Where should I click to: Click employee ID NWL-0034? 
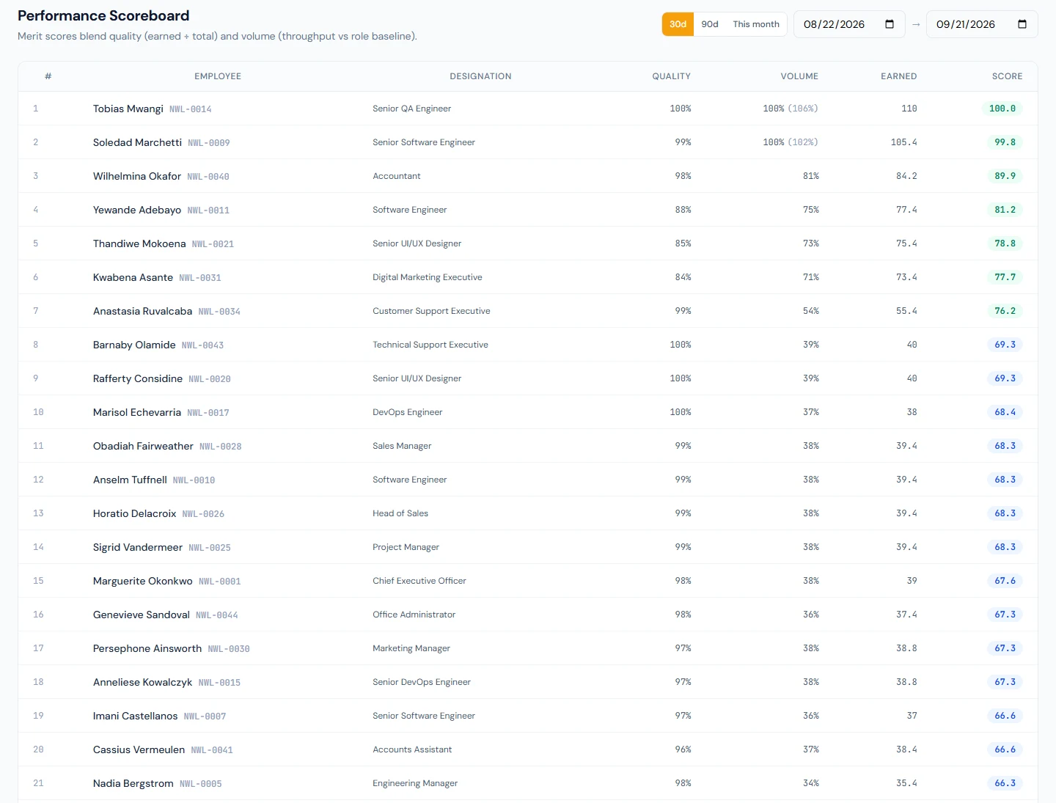coord(219,312)
